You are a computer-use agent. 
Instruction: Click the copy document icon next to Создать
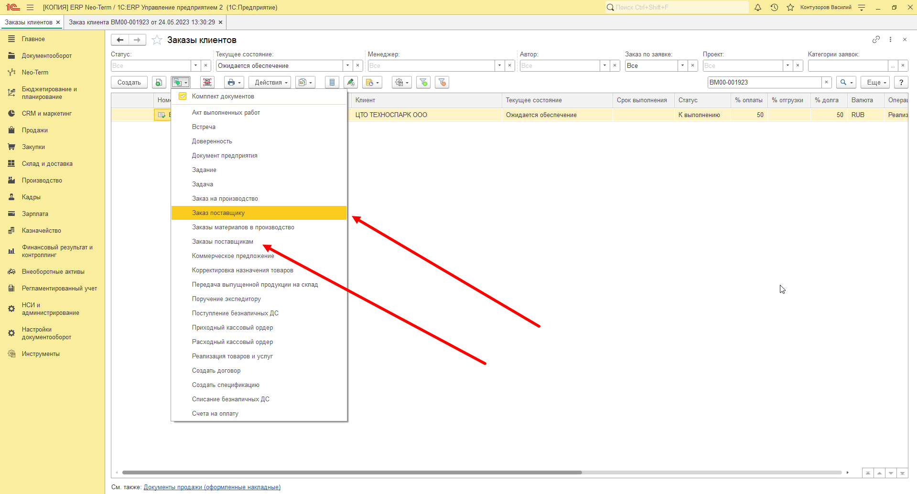159,83
